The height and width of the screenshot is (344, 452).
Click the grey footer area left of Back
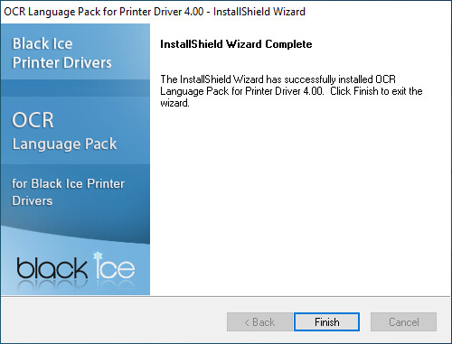(113, 321)
